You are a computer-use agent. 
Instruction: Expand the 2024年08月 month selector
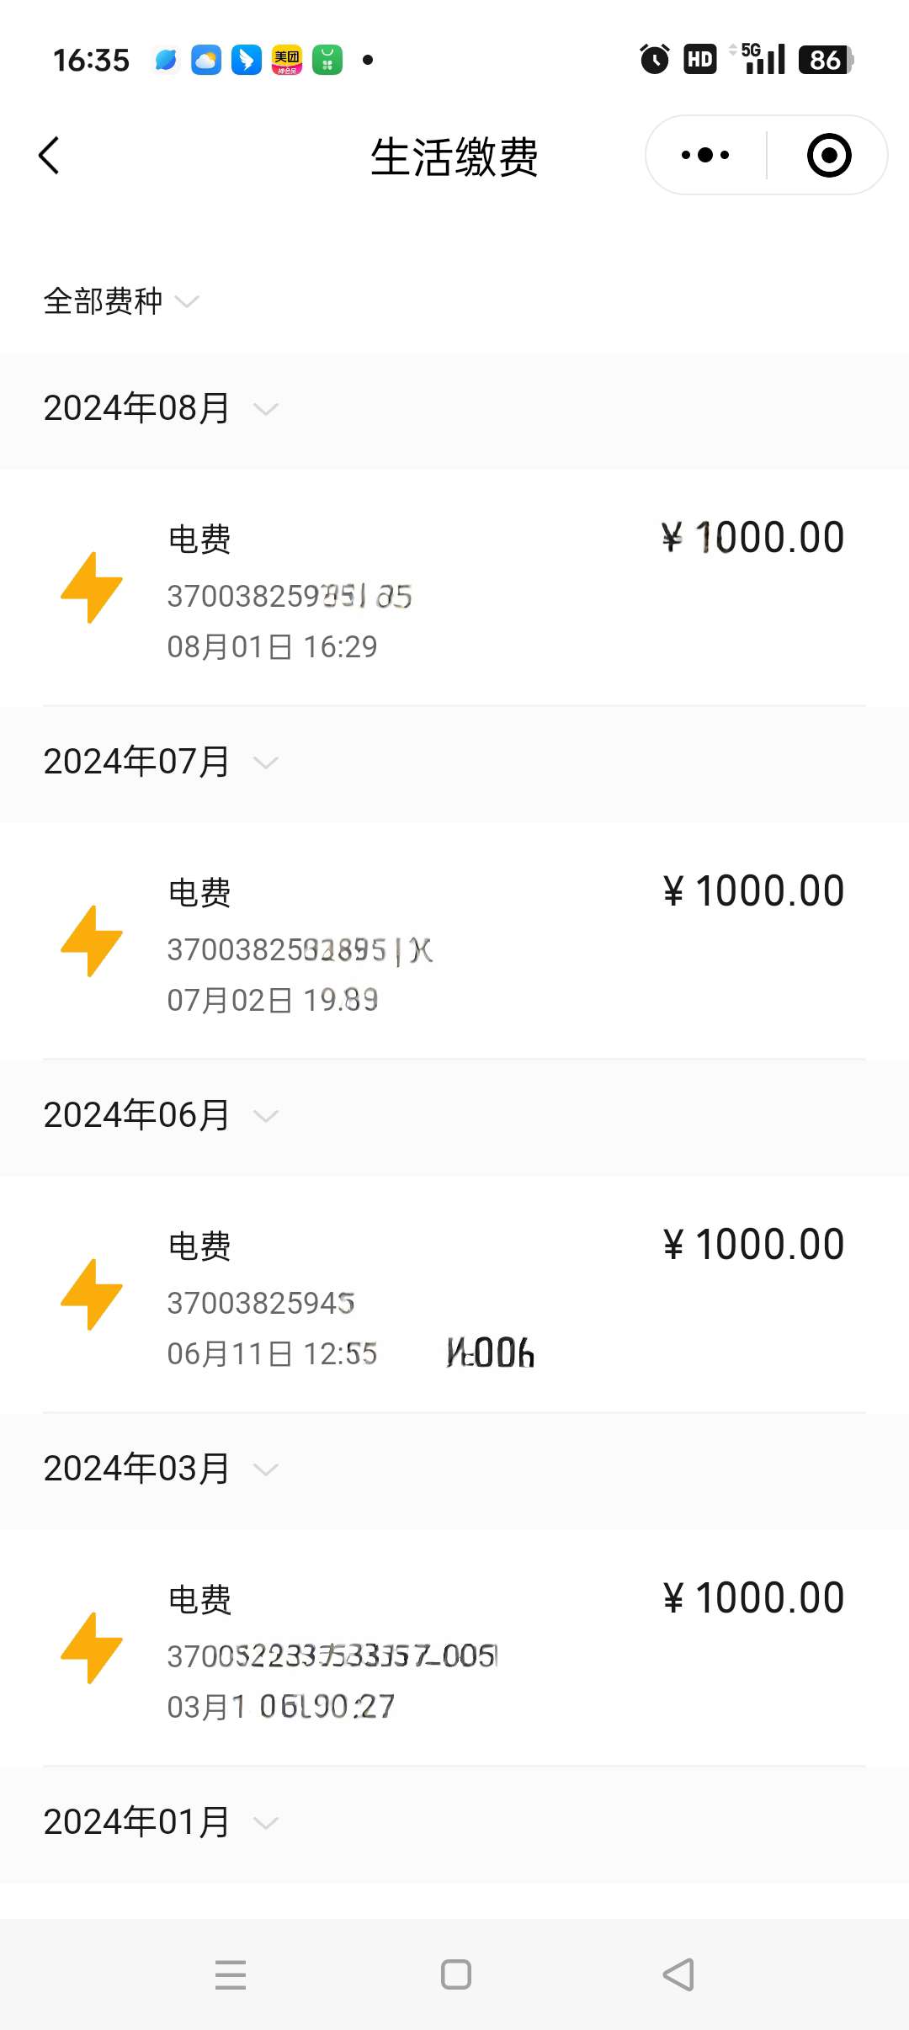pyautogui.click(x=160, y=408)
